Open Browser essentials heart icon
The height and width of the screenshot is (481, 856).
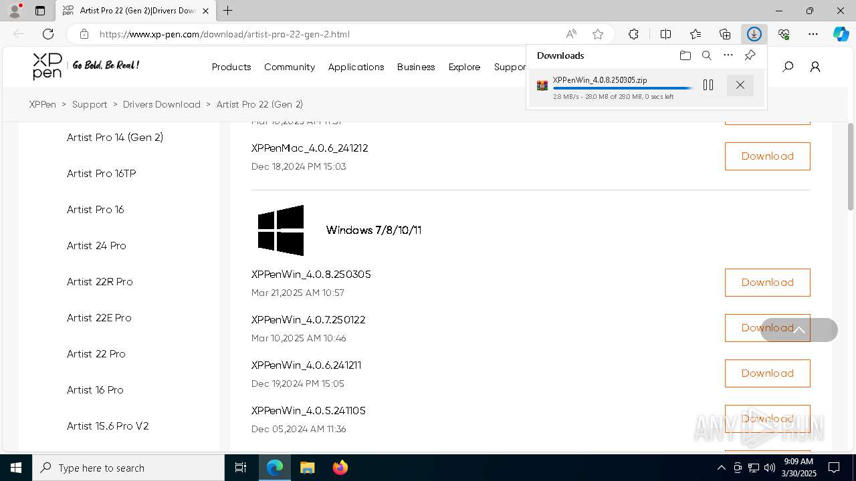(x=784, y=34)
